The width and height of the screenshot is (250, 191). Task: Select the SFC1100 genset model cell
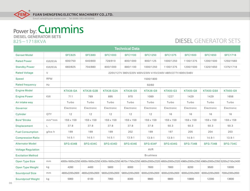(x=131, y=55)
